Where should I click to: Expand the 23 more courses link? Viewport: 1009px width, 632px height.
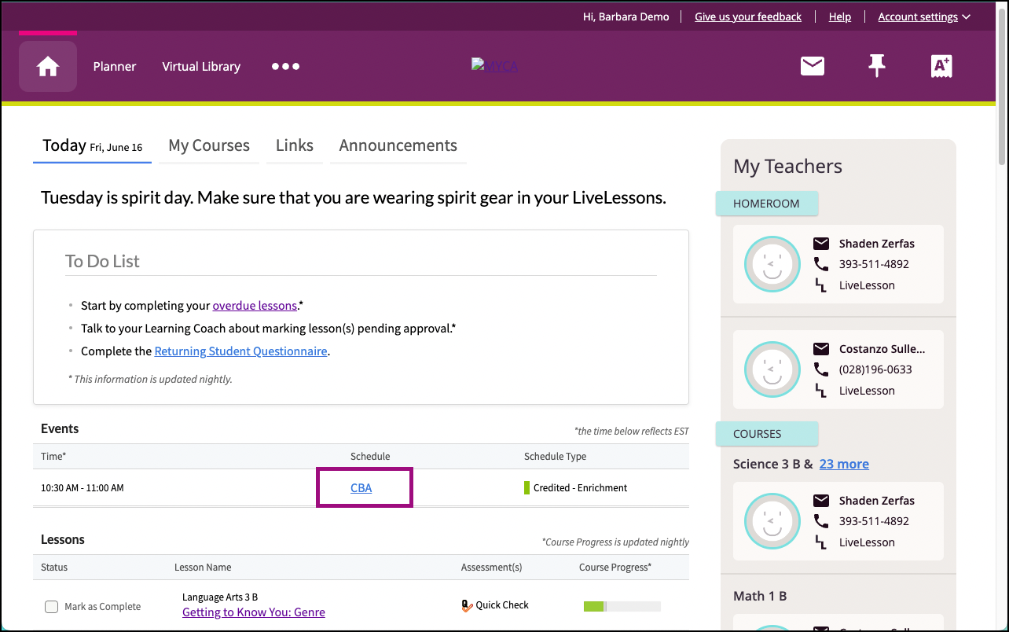[844, 464]
